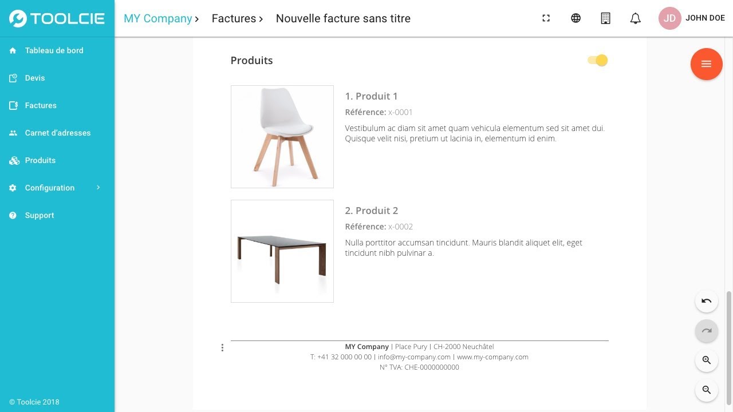Open Carnet d'adresses in sidebar

pos(57,133)
